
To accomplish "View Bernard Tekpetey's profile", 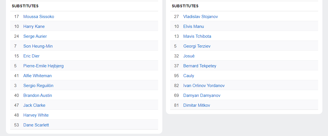I will tap(199, 66).
